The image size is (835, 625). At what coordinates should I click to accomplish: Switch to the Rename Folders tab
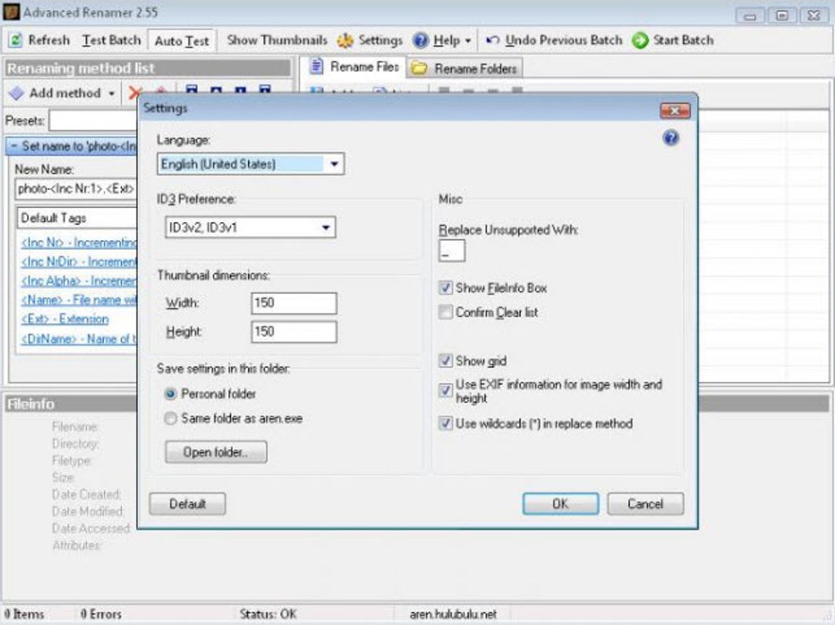click(x=466, y=68)
